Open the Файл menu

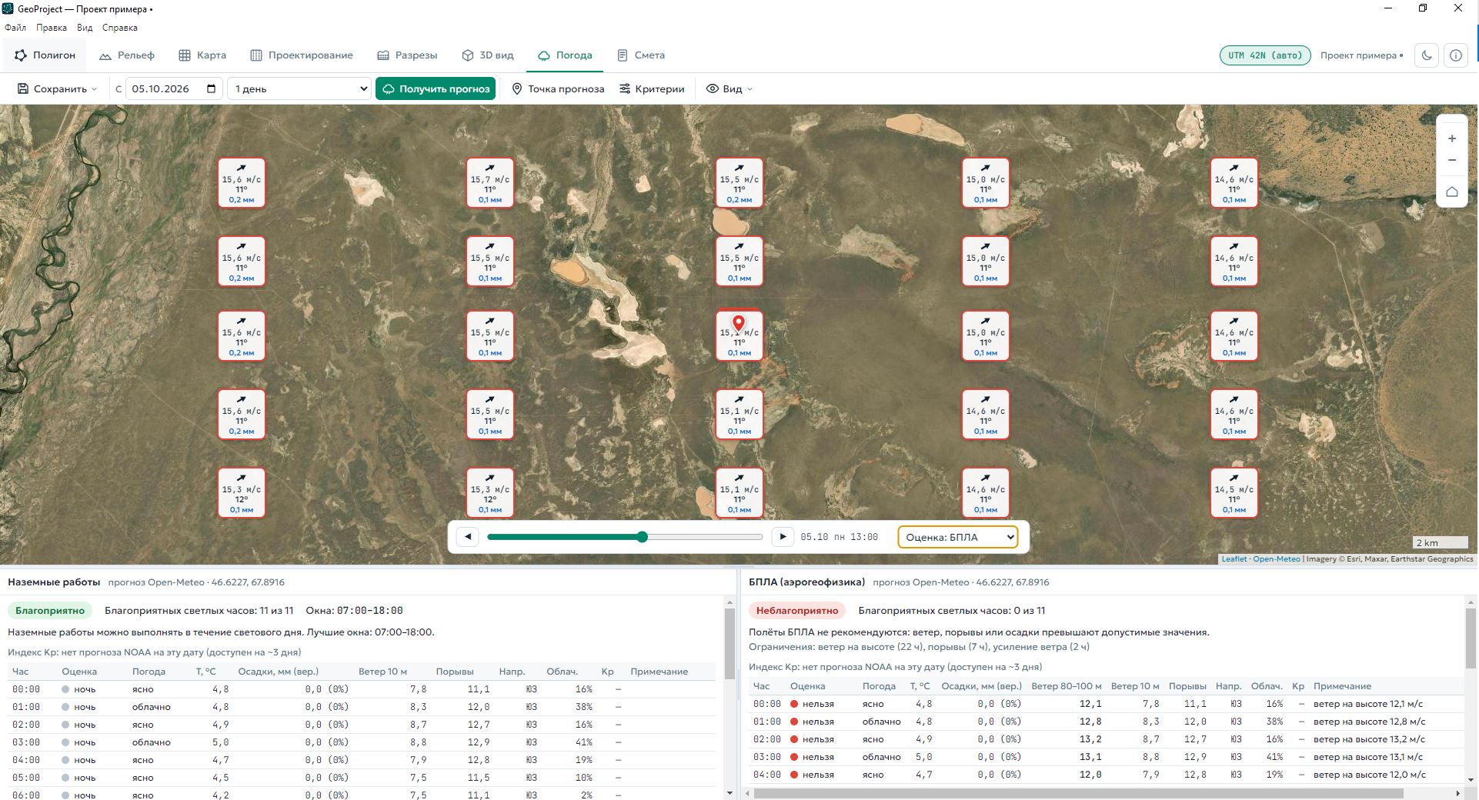pyautogui.click(x=15, y=28)
